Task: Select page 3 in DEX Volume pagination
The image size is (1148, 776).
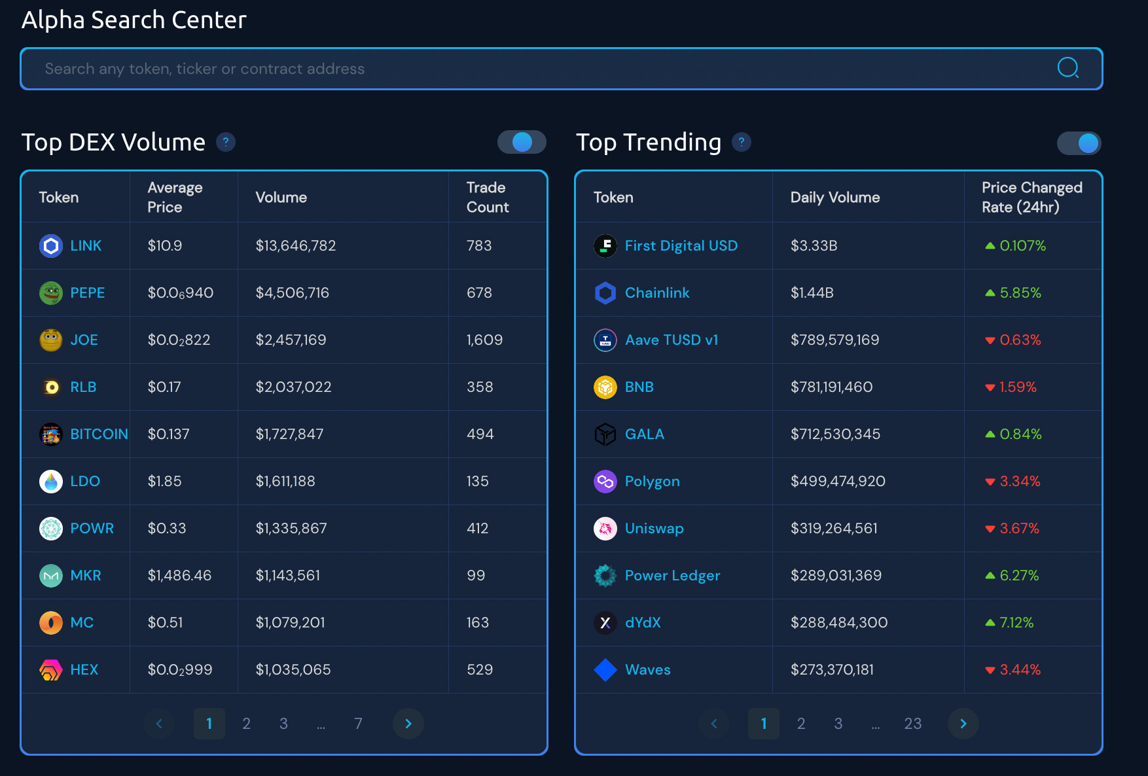Action: [283, 724]
